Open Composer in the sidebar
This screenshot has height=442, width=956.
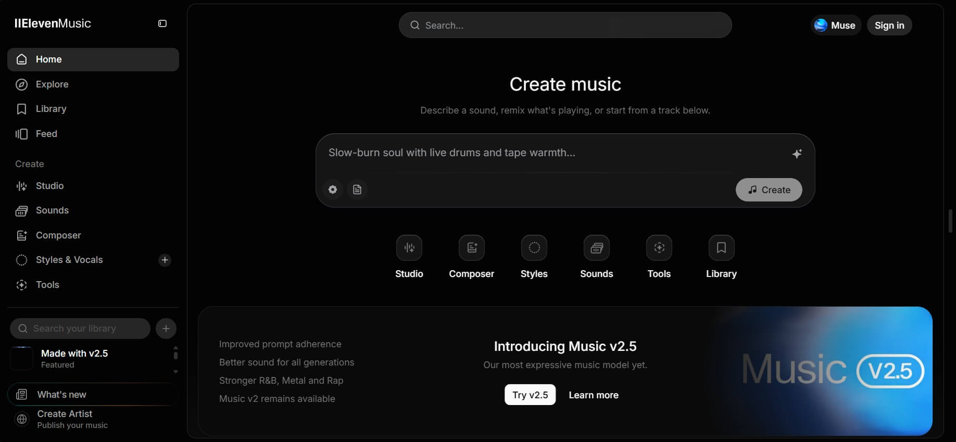click(x=93, y=235)
